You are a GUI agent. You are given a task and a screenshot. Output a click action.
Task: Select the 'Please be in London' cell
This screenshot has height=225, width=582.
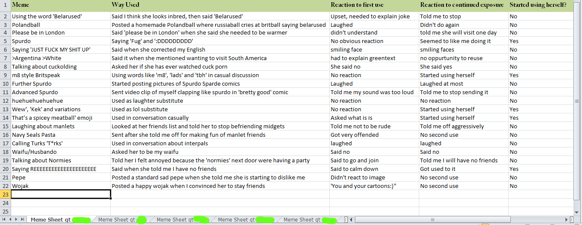pyautogui.click(x=61, y=32)
